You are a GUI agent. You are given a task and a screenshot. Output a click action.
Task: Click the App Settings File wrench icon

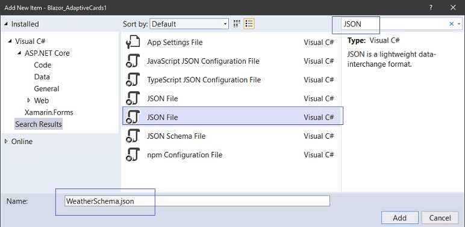pyautogui.click(x=133, y=42)
